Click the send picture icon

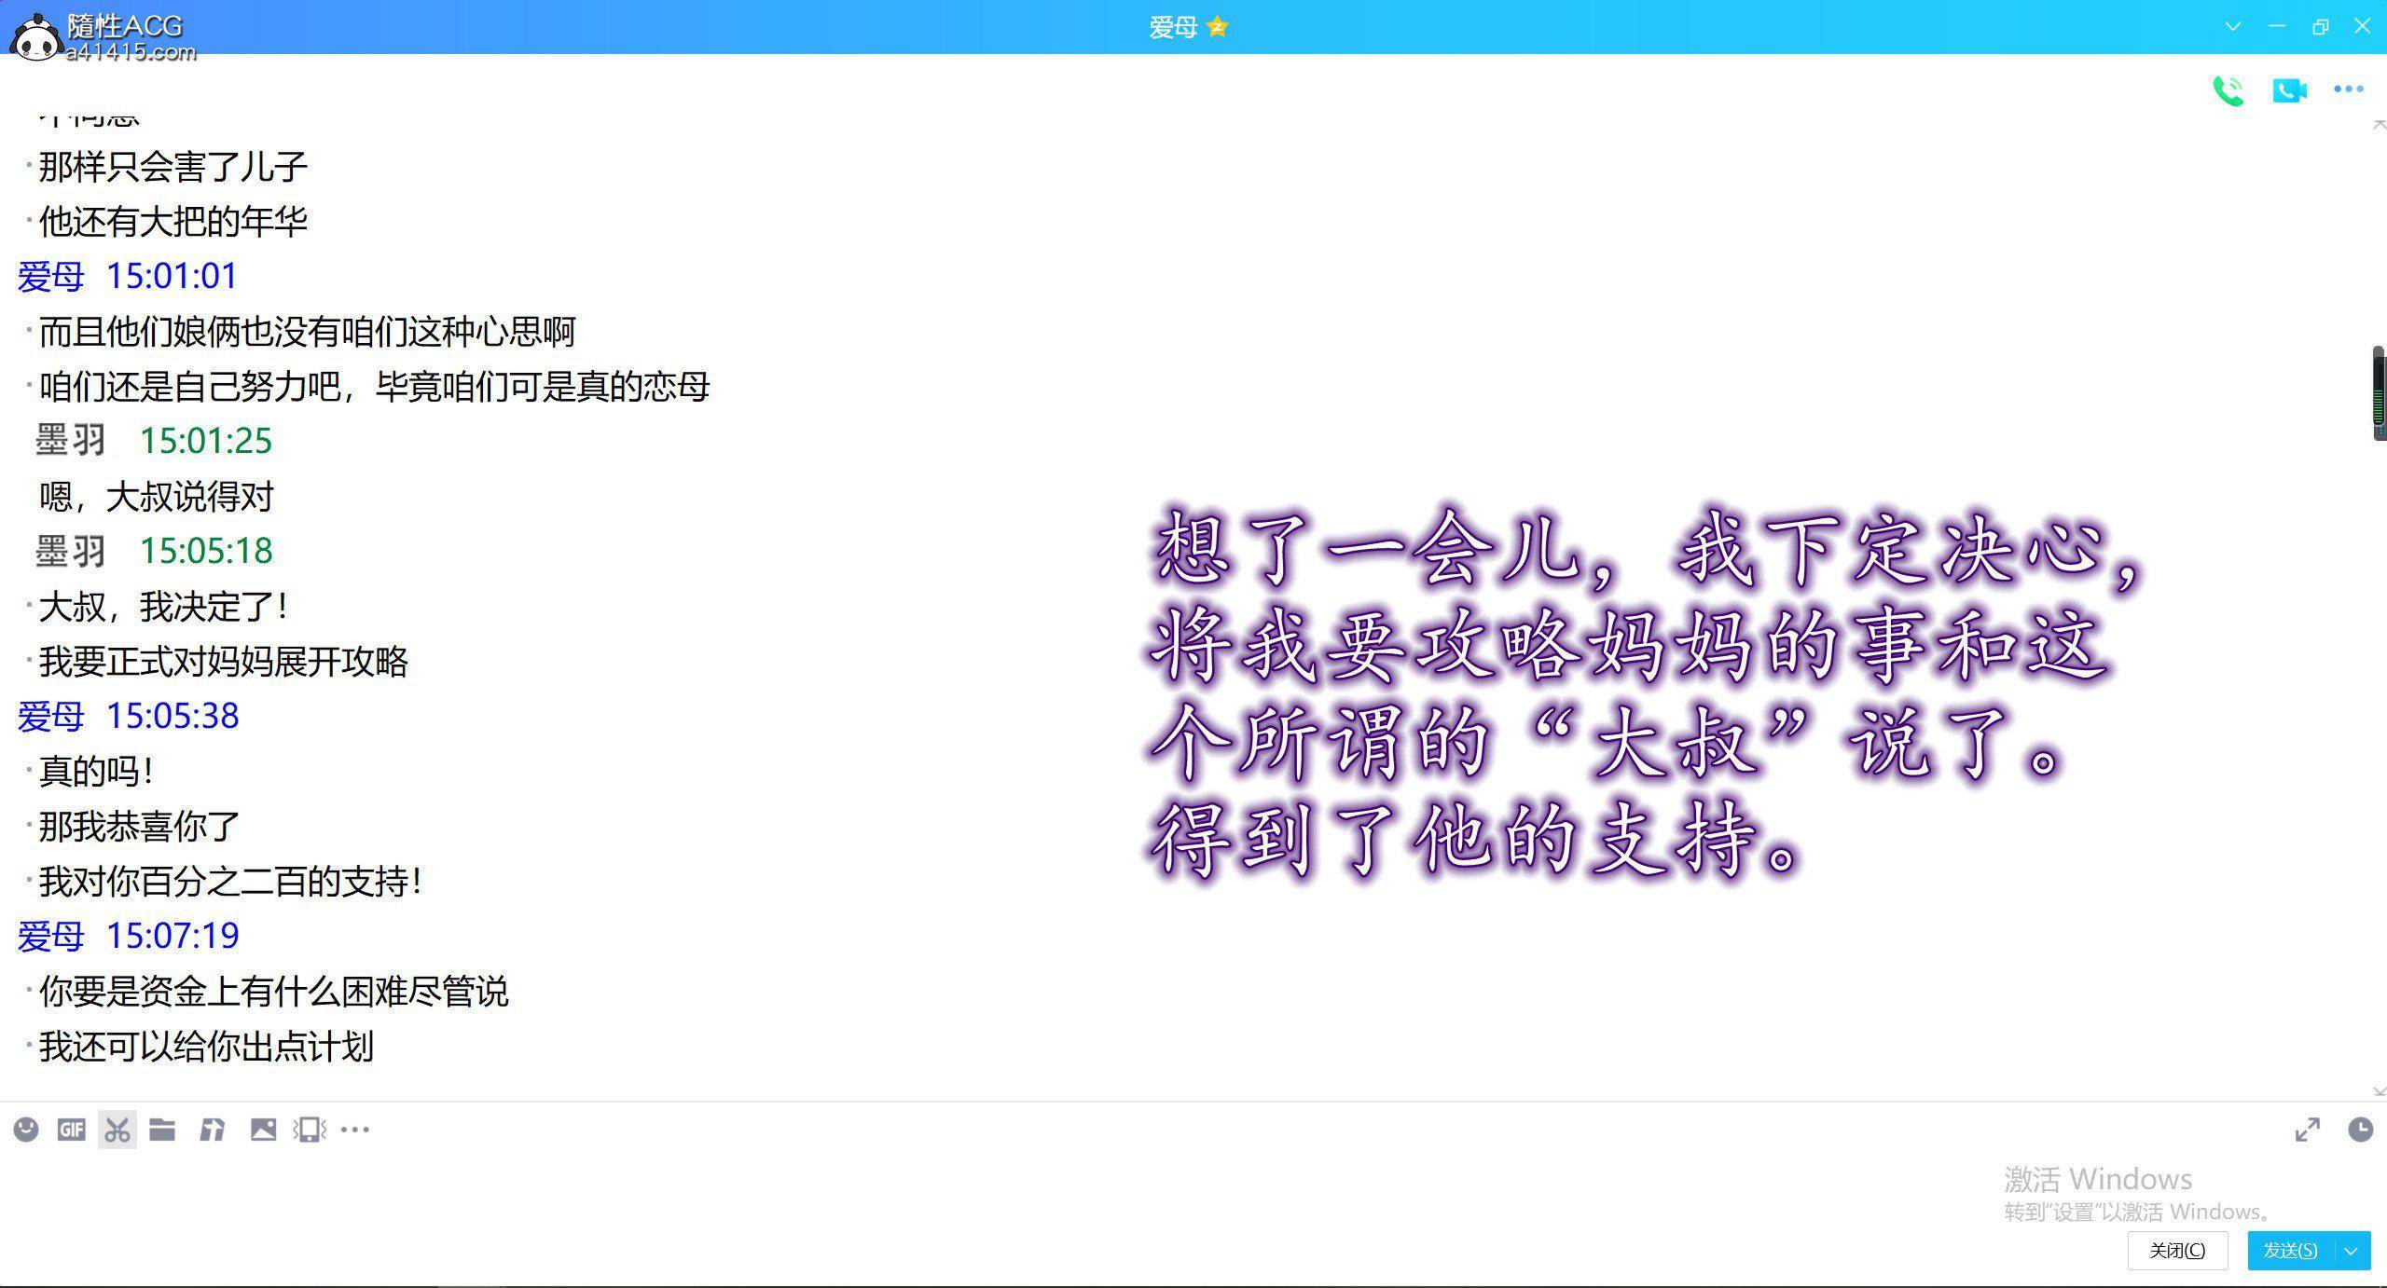[263, 1130]
